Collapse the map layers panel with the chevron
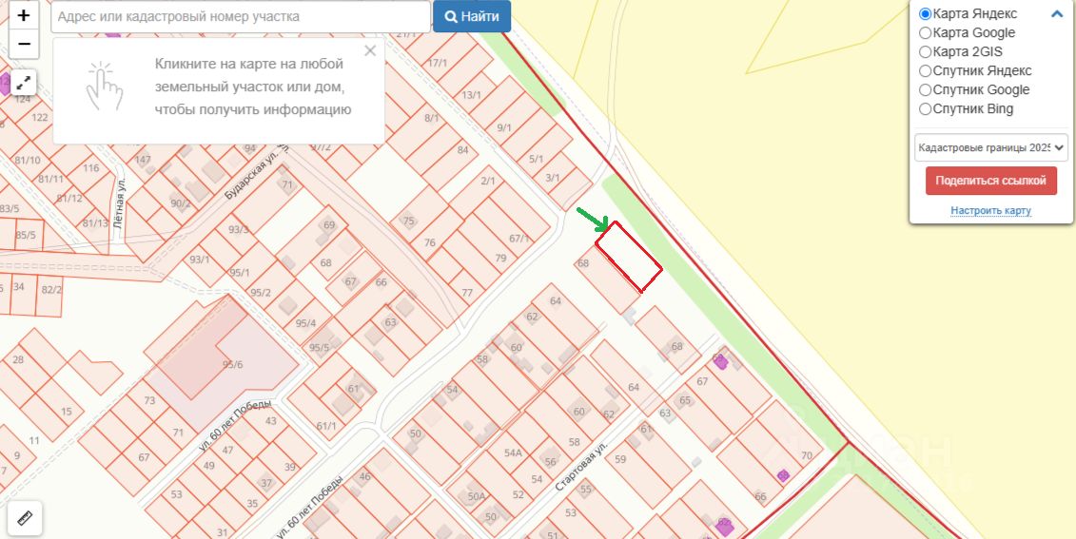Screen dimensions: 1076x539 1057,13
